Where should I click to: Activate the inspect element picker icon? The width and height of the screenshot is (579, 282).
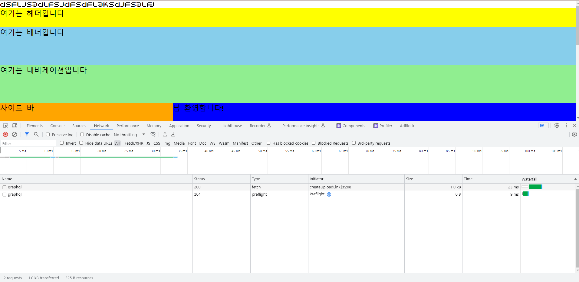tap(5, 125)
